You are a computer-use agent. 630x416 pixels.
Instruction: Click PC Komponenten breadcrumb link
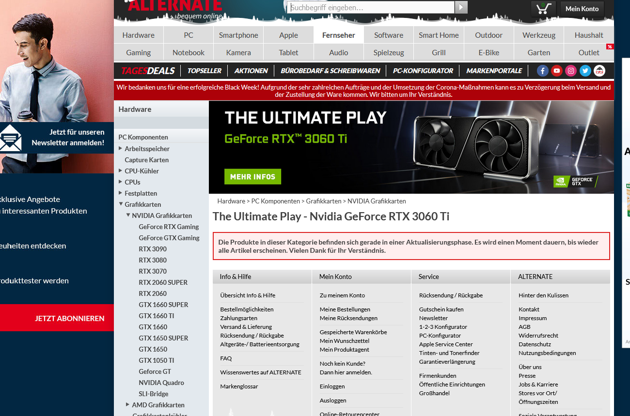[276, 201]
